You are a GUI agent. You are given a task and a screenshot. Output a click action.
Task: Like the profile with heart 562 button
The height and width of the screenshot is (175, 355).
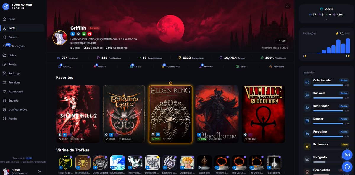click(281, 41)
